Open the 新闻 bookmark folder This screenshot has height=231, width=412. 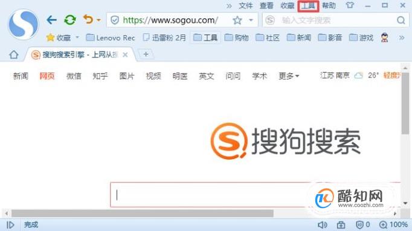click(x=299, y=38)
